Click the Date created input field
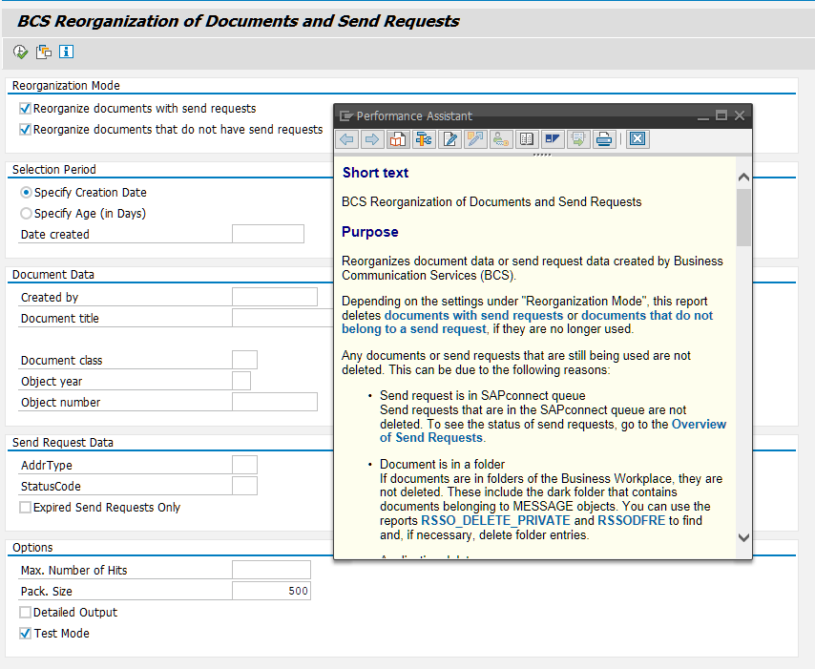Image resolution: width=815 pixels, height=669 pixels. pos(267,234)
